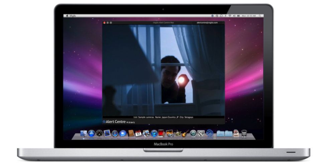Click the alertcentre@ivigilo.com account label

point(207,22)
